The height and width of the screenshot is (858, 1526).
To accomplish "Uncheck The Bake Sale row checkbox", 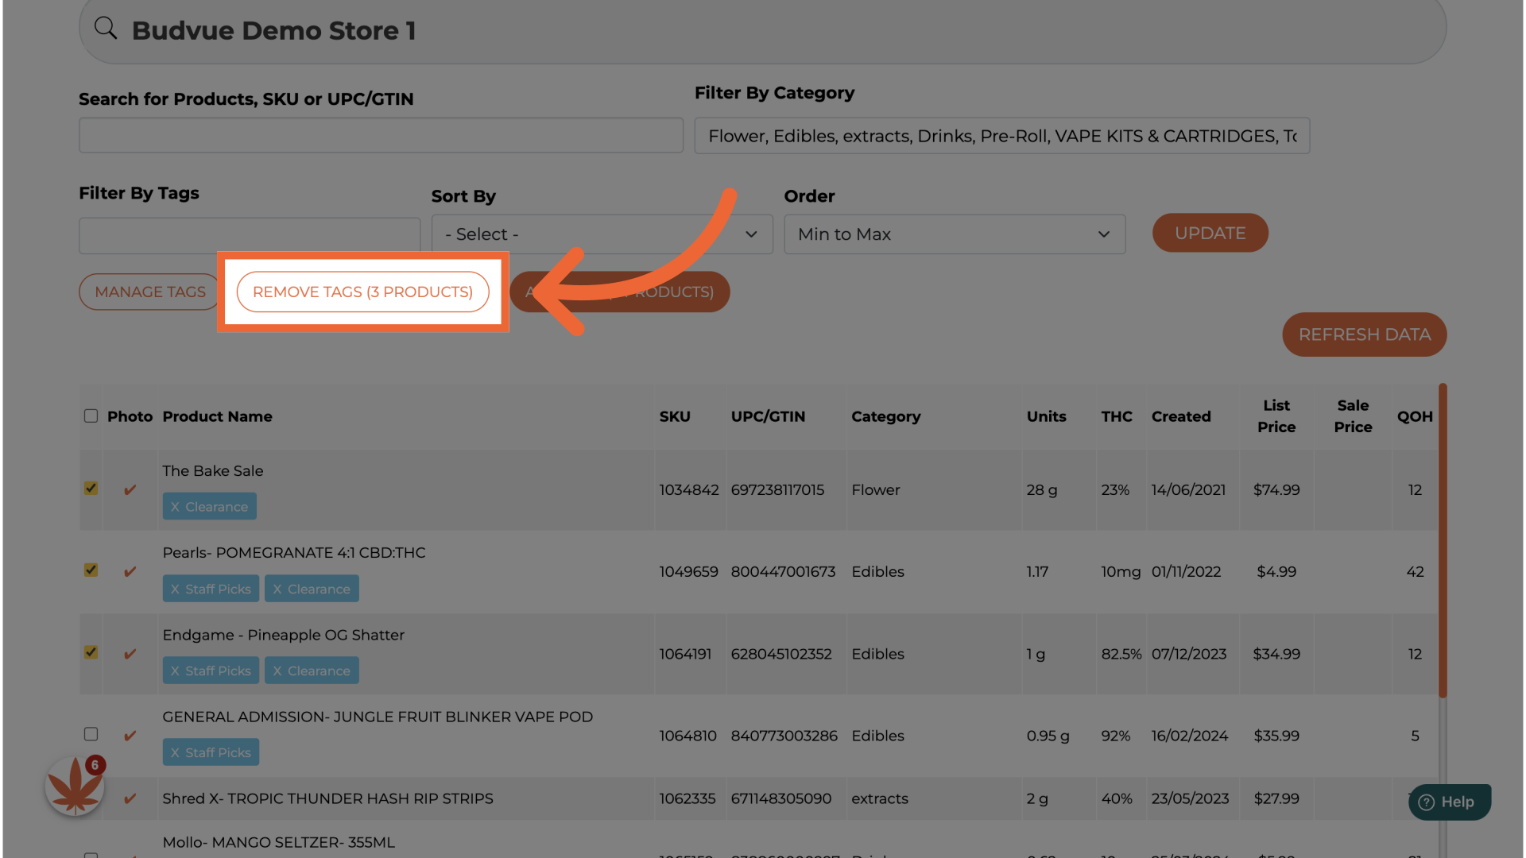I will 91,488.
